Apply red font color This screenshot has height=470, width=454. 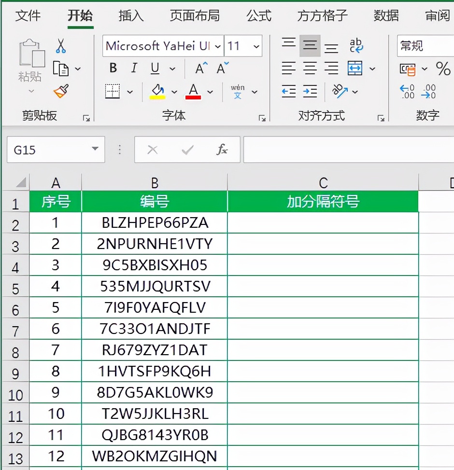pyautogui.click(x=193, y=92)
